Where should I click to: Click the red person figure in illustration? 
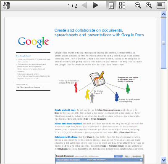click(76, 87)
